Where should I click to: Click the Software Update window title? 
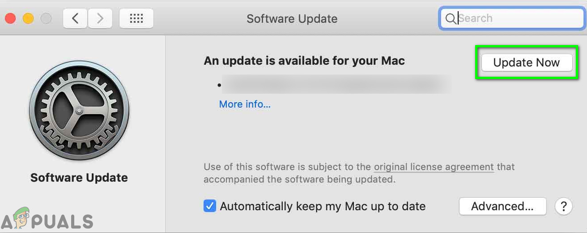[292, 19]
